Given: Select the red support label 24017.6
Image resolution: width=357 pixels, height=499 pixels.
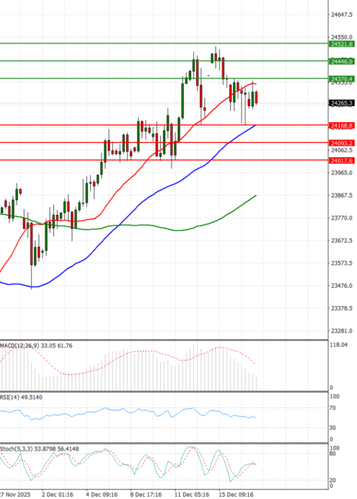Looking at the screenshot, I should pyautogui.click(x=342, y=161).
